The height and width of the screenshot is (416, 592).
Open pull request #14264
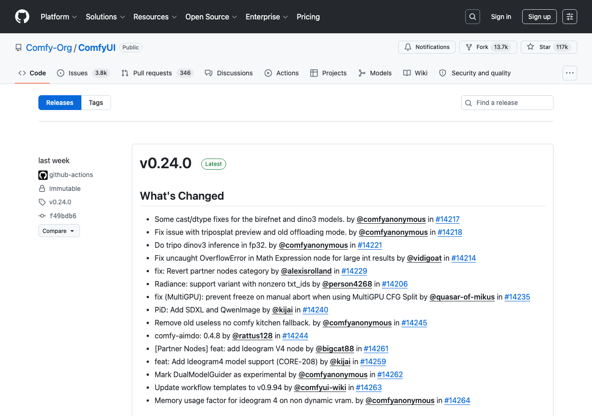tap(457, 400)
